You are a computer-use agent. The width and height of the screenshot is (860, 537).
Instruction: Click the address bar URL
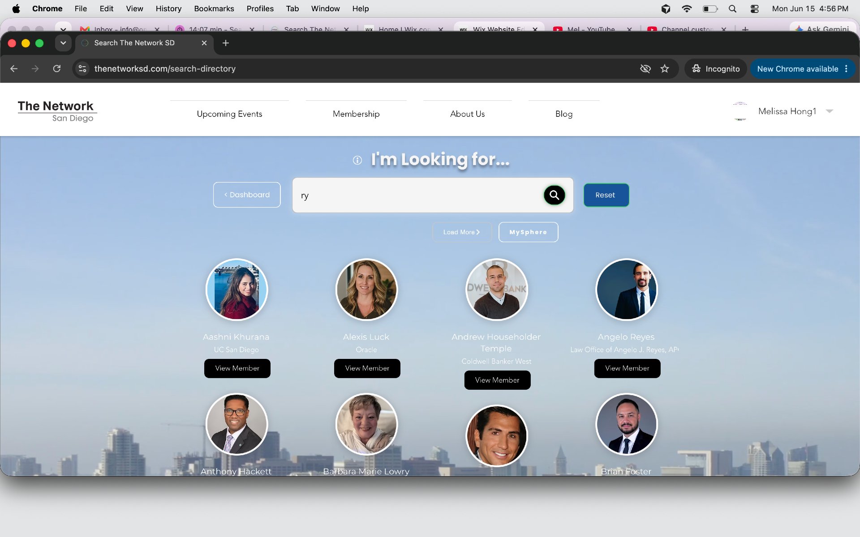pyautogui.click(x=165, y=68)
